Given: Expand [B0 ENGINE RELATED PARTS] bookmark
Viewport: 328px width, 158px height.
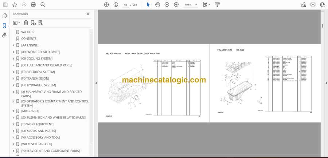Looking at the screenshot, I should pyautogui.click(x=13, y=52).
